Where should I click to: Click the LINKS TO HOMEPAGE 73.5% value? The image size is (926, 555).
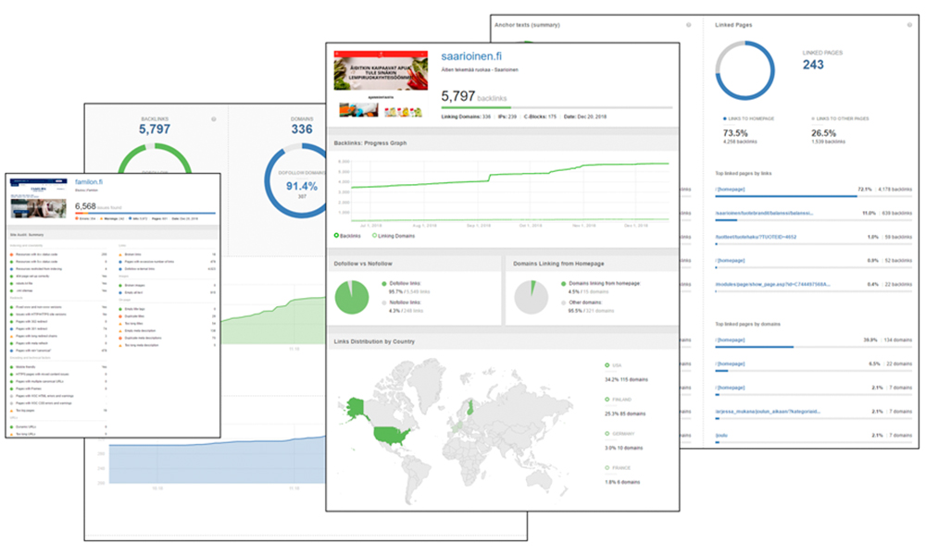735,133
